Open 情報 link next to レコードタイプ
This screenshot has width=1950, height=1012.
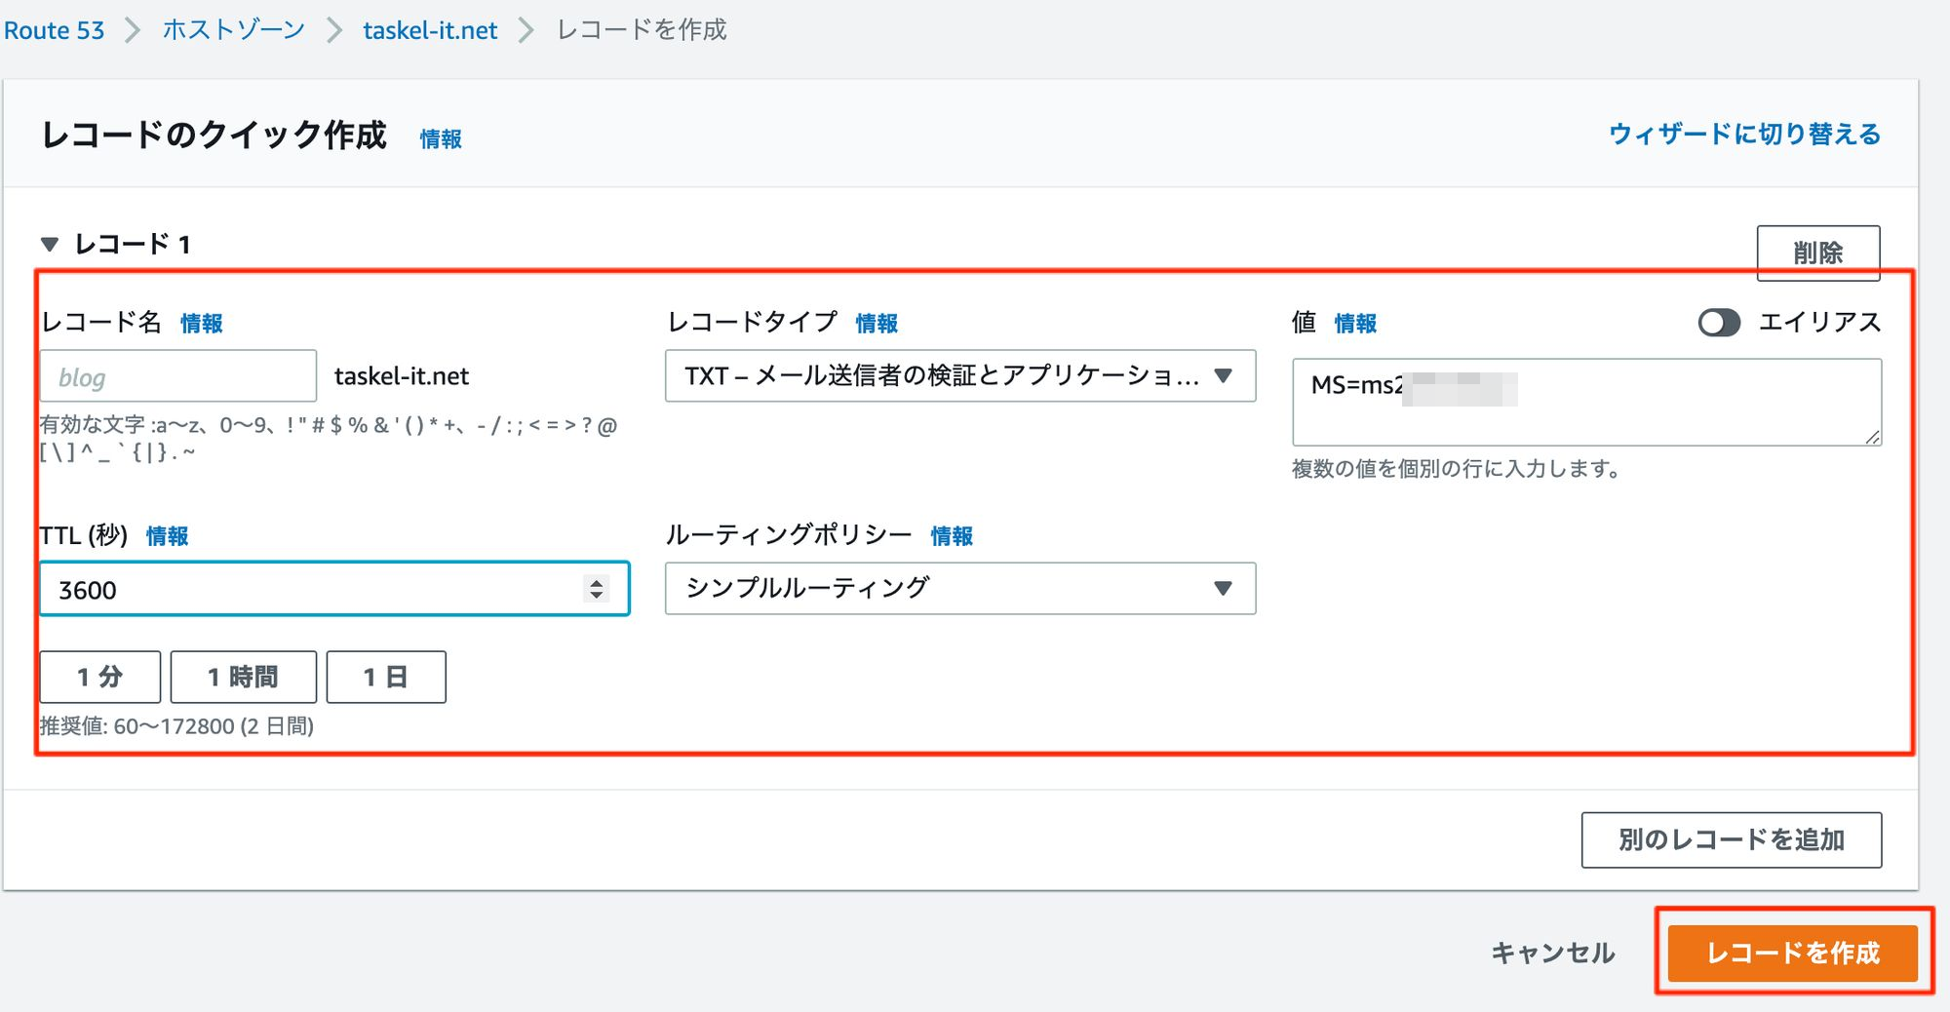click(877, 324)
